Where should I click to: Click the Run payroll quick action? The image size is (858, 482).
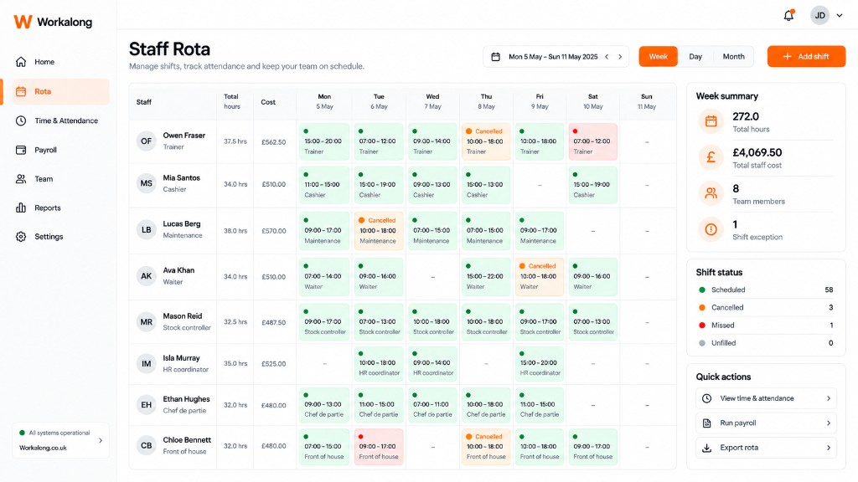pos(766,423)
